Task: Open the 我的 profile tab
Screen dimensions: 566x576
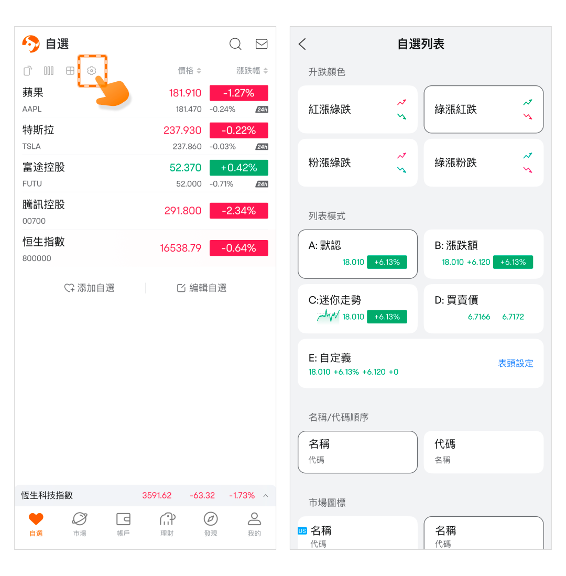Action: [254, 524]
